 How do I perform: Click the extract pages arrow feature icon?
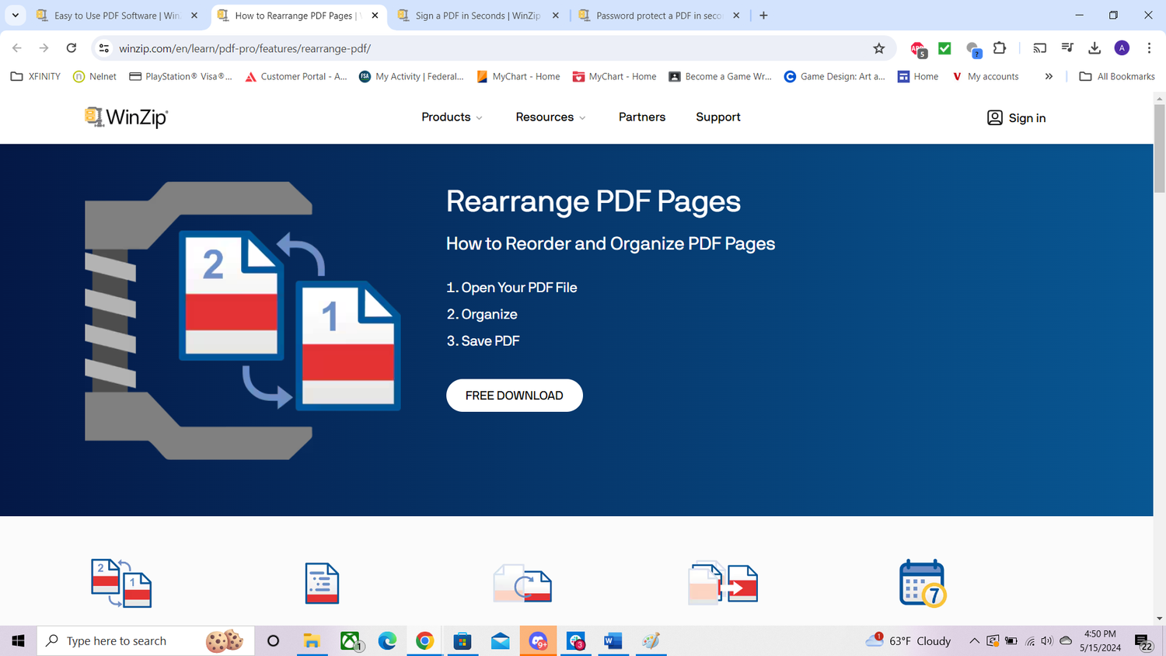point(723,583)
